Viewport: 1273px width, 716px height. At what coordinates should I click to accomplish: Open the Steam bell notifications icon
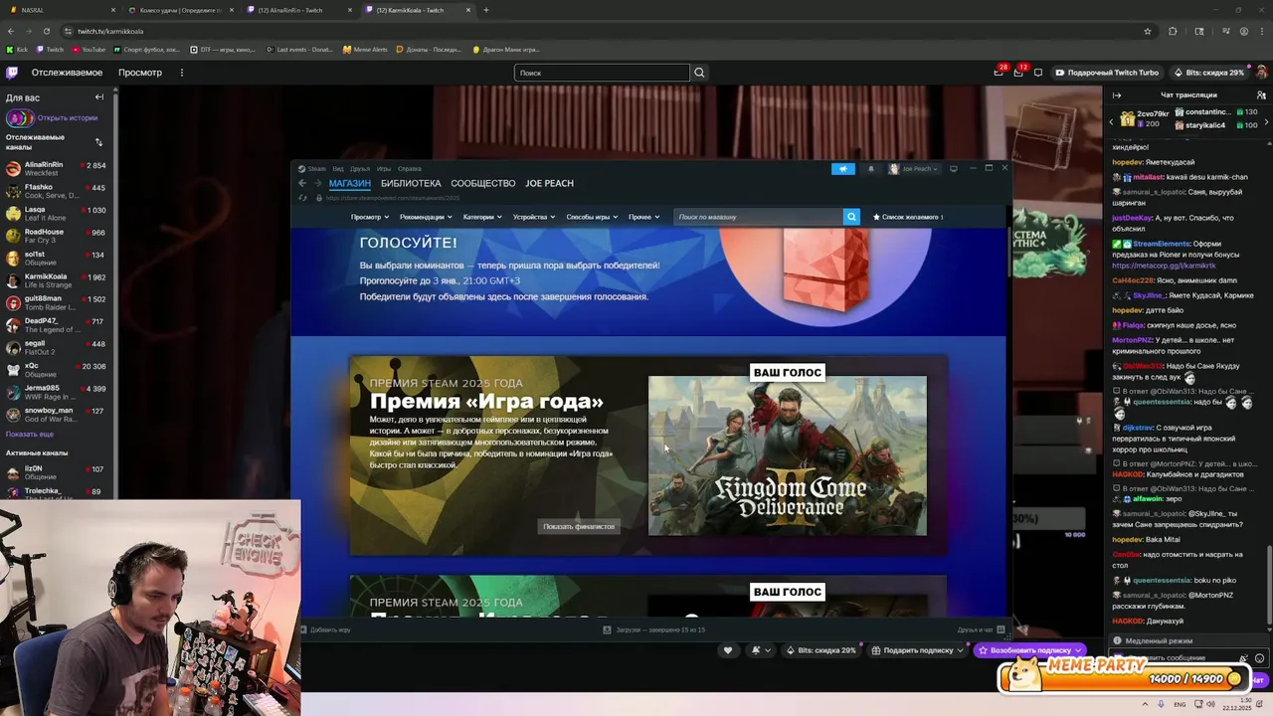point(870,169)
